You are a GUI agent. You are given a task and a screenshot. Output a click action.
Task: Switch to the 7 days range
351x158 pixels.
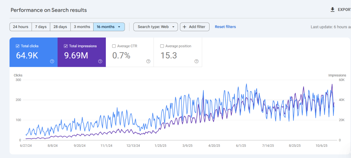(x=41, y=27)
